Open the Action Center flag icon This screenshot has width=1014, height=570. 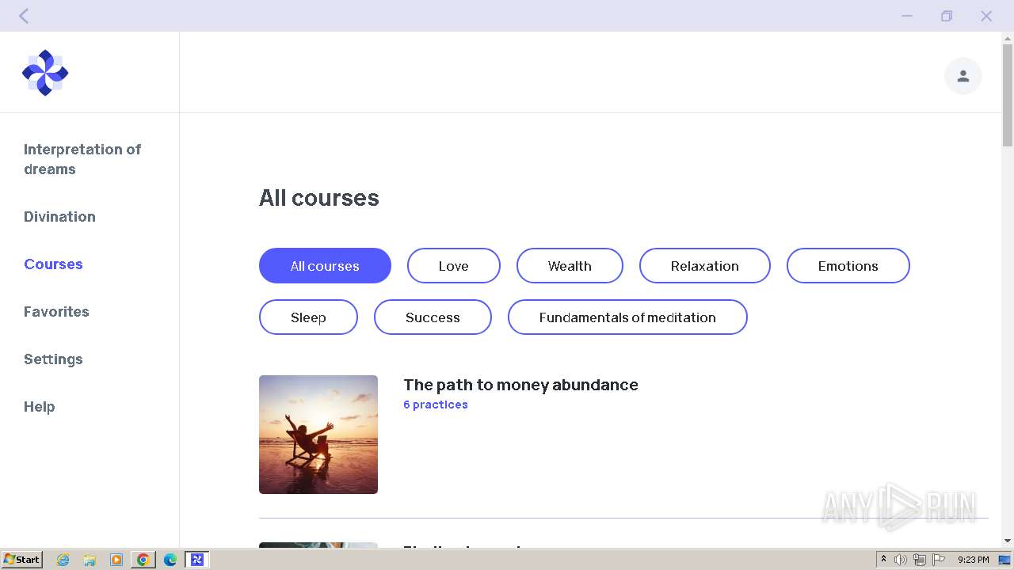[x=939, y=560]
